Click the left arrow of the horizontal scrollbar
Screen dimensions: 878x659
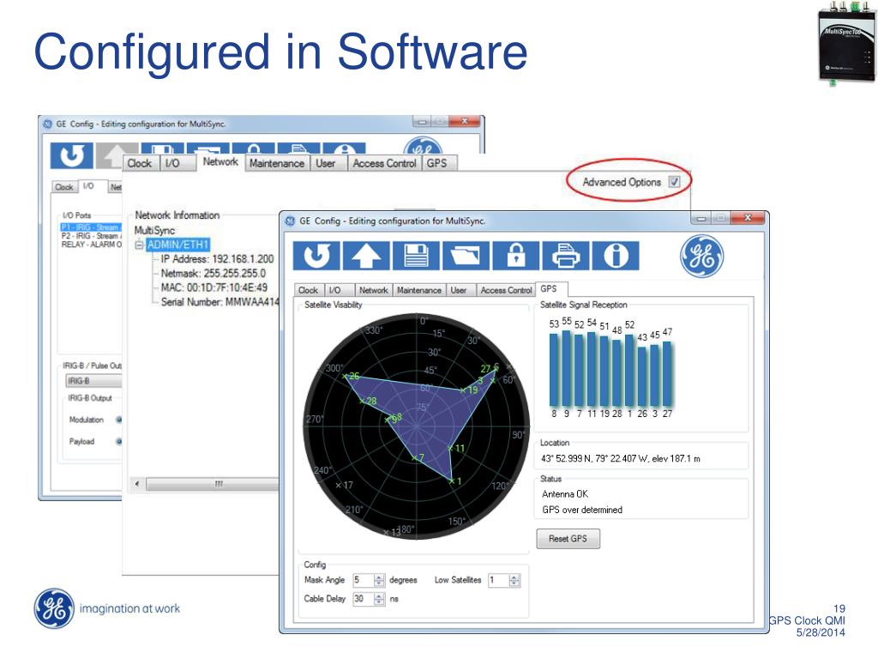tap(137, 484)
